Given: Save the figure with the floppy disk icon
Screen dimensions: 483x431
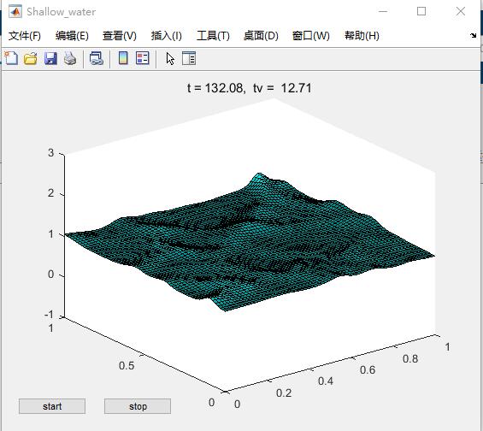Looking at the screenshot, I should [x=50, y=58].
